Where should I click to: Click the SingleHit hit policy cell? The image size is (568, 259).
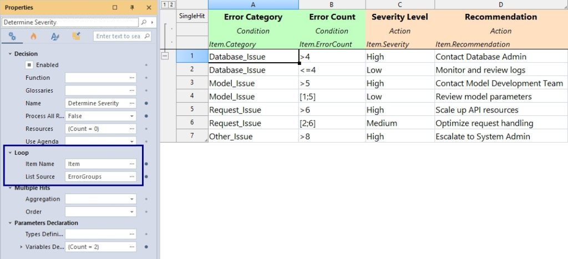pyautogui.click(x=192, y=16)
